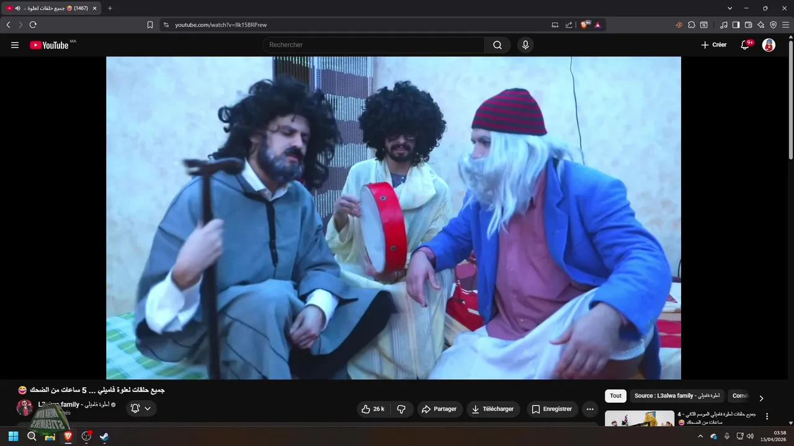Go forward in browser history
This screenshot has width=794, height=446.
[20, 25]
